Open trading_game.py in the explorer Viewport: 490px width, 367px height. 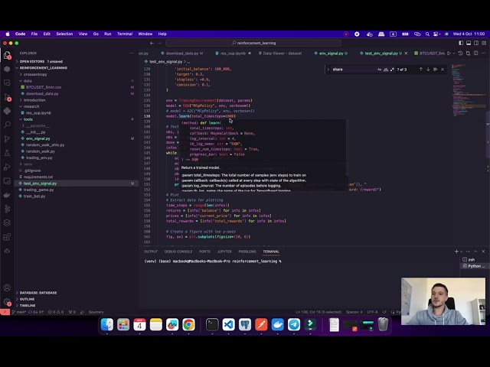pos(38,190)
